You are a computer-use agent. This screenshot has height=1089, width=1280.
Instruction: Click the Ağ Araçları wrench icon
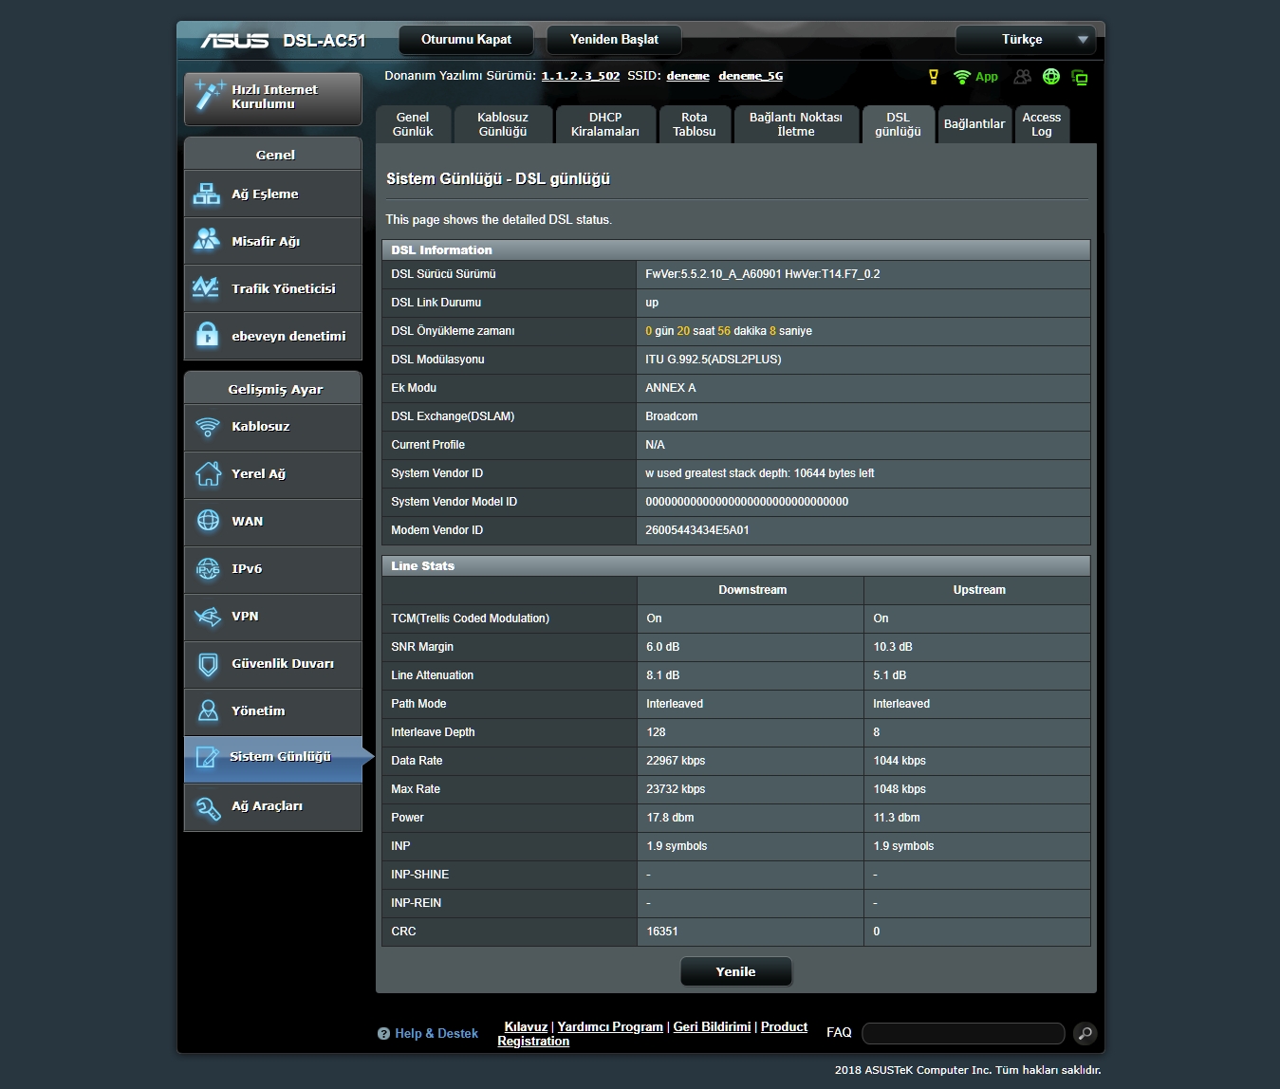(x=207, y=806)
